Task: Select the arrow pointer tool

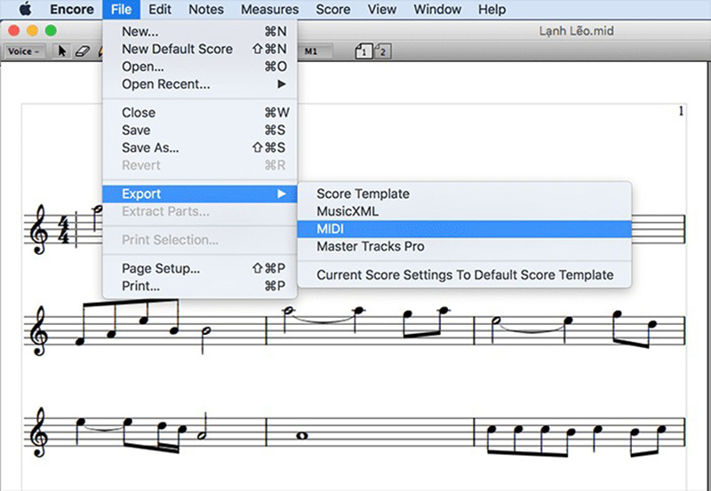Action: (x=62, y=51)
